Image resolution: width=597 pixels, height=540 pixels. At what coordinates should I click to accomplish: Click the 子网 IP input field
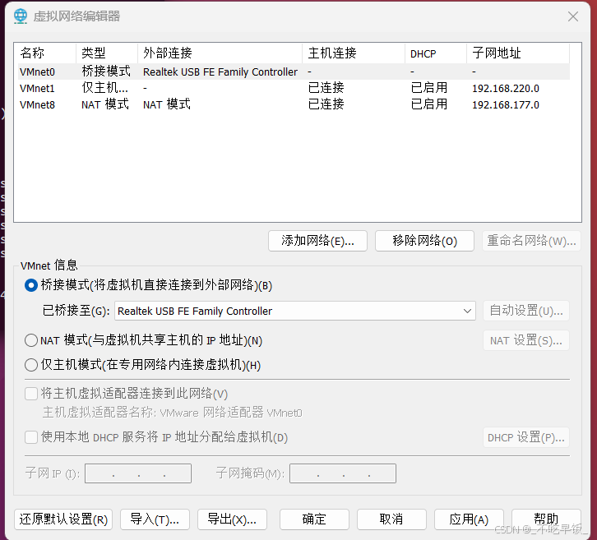(x=138, y=473)
